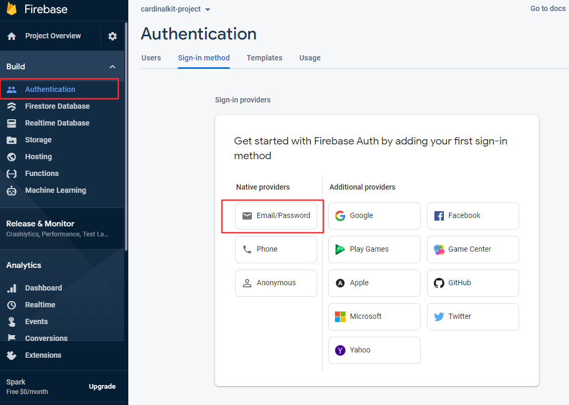Open the Analytics Dashboard

point(45,288)
